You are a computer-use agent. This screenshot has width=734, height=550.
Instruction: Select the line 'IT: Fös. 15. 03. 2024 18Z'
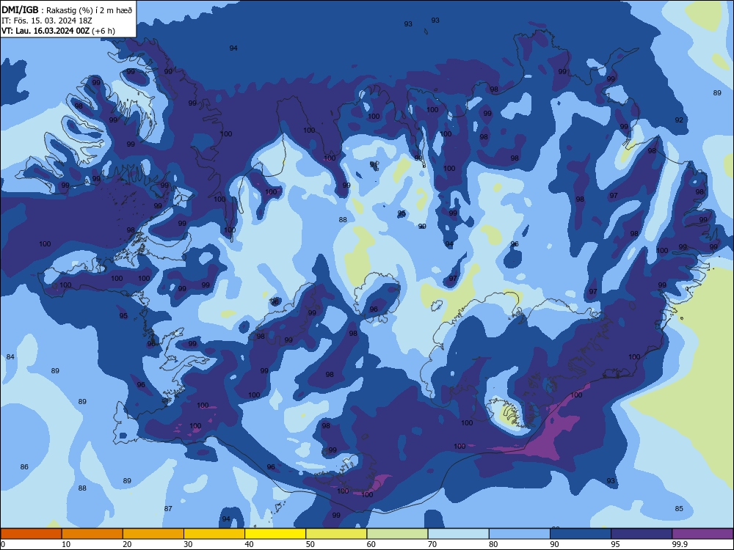tap(46, 21)
